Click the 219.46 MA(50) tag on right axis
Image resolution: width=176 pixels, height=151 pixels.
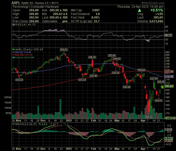(169, 77)
